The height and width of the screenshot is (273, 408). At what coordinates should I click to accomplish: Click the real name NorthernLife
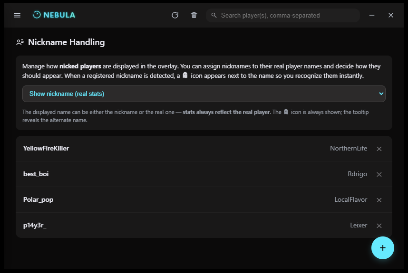349,148
